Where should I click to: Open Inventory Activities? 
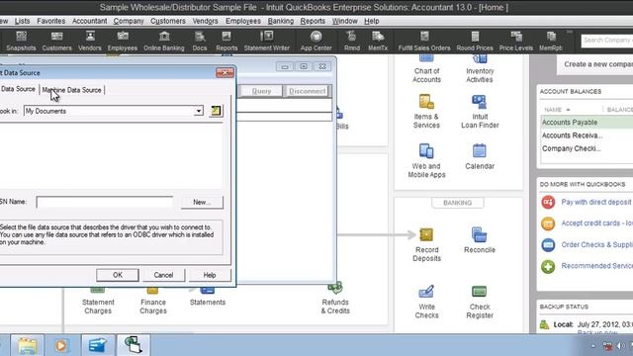click(x=480, y=69)
